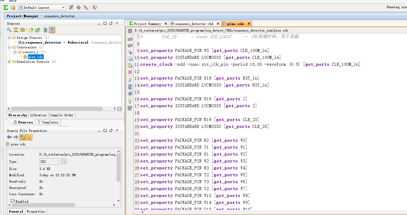Click the Copy icon in editor sidebar
This screenshot has height=215, width=407.
tap(130, 59)
